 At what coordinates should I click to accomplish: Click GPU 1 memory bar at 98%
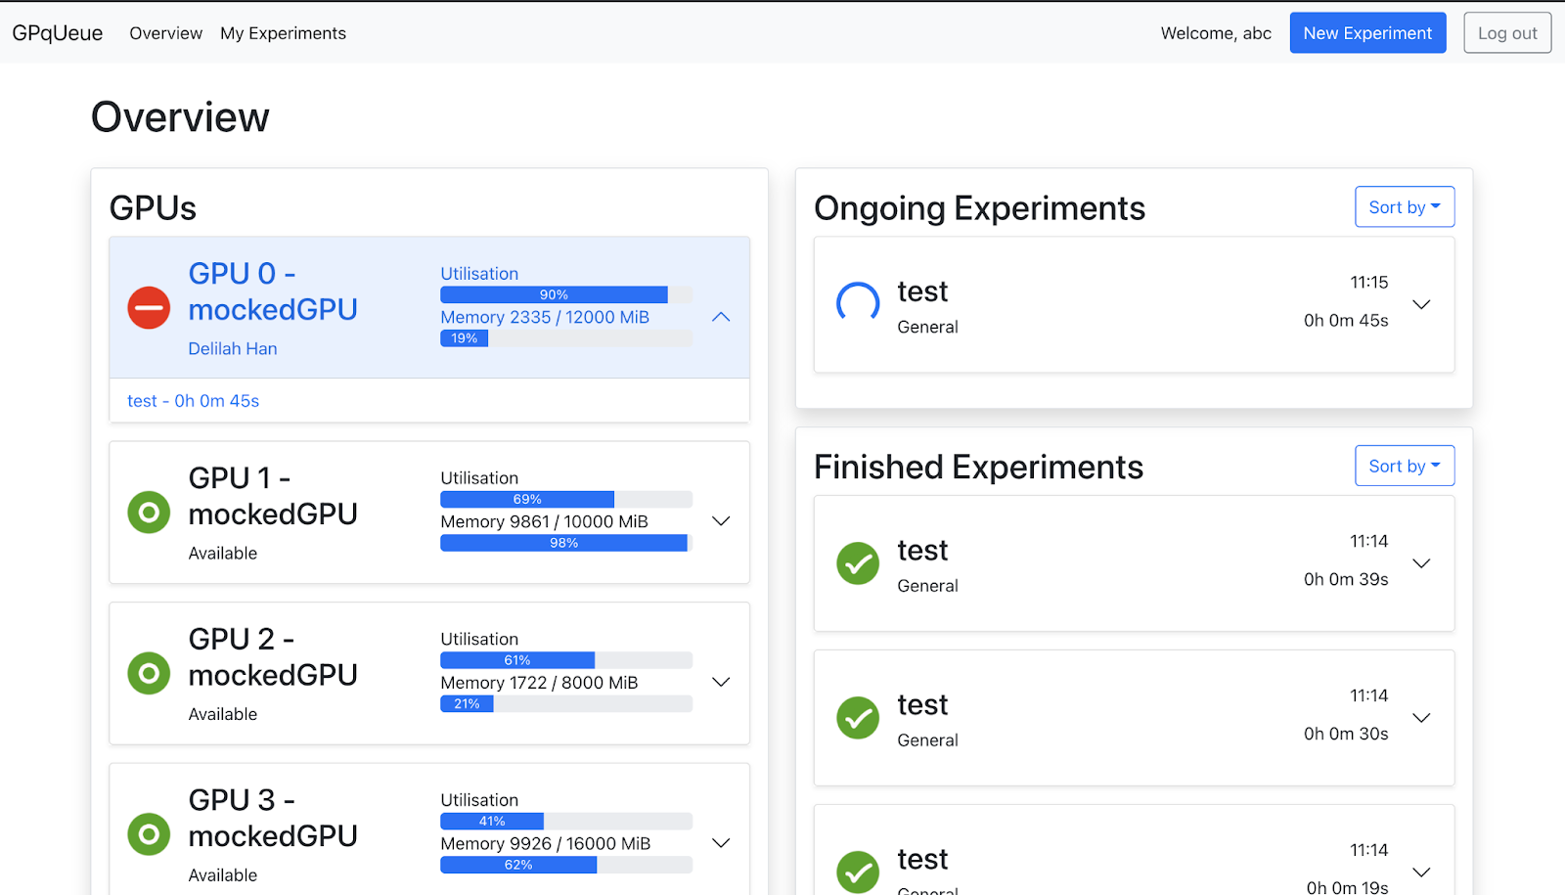tap(566, 543)
